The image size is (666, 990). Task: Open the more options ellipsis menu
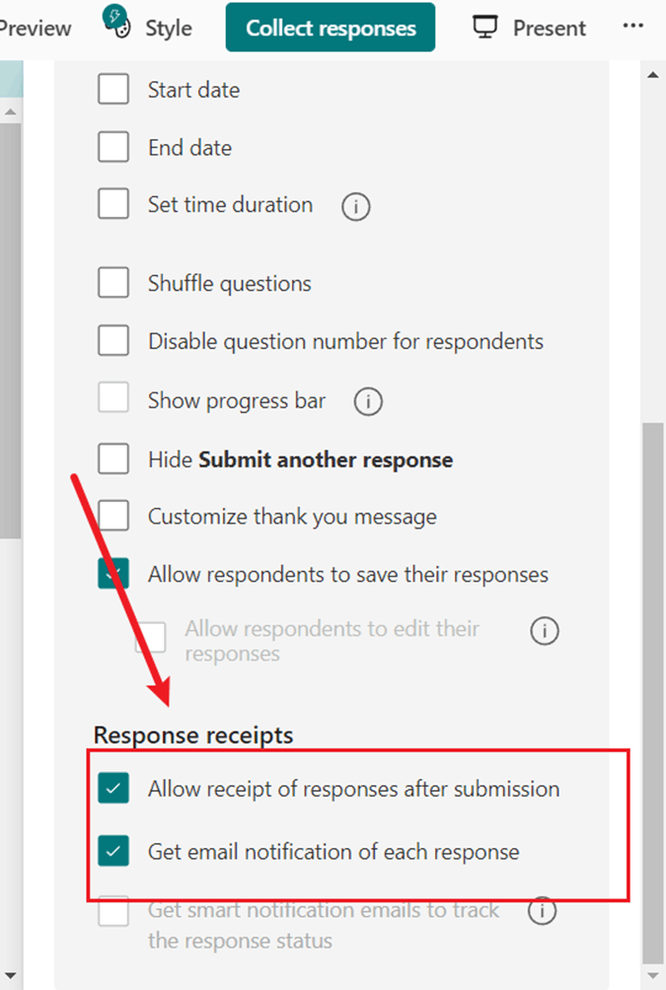[632, 26]
